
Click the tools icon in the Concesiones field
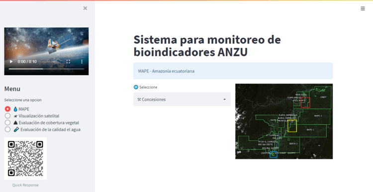[139, 99]
